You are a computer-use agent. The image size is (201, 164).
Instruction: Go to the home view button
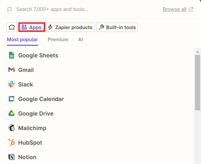coord(12,27)
